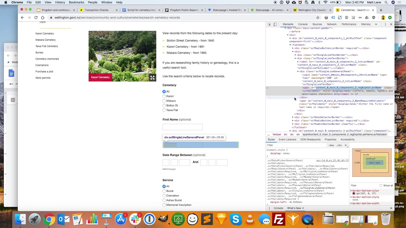The image size is (406, 228).
Task: Toggle the :hov element state button
Action: tap(331, 145)
